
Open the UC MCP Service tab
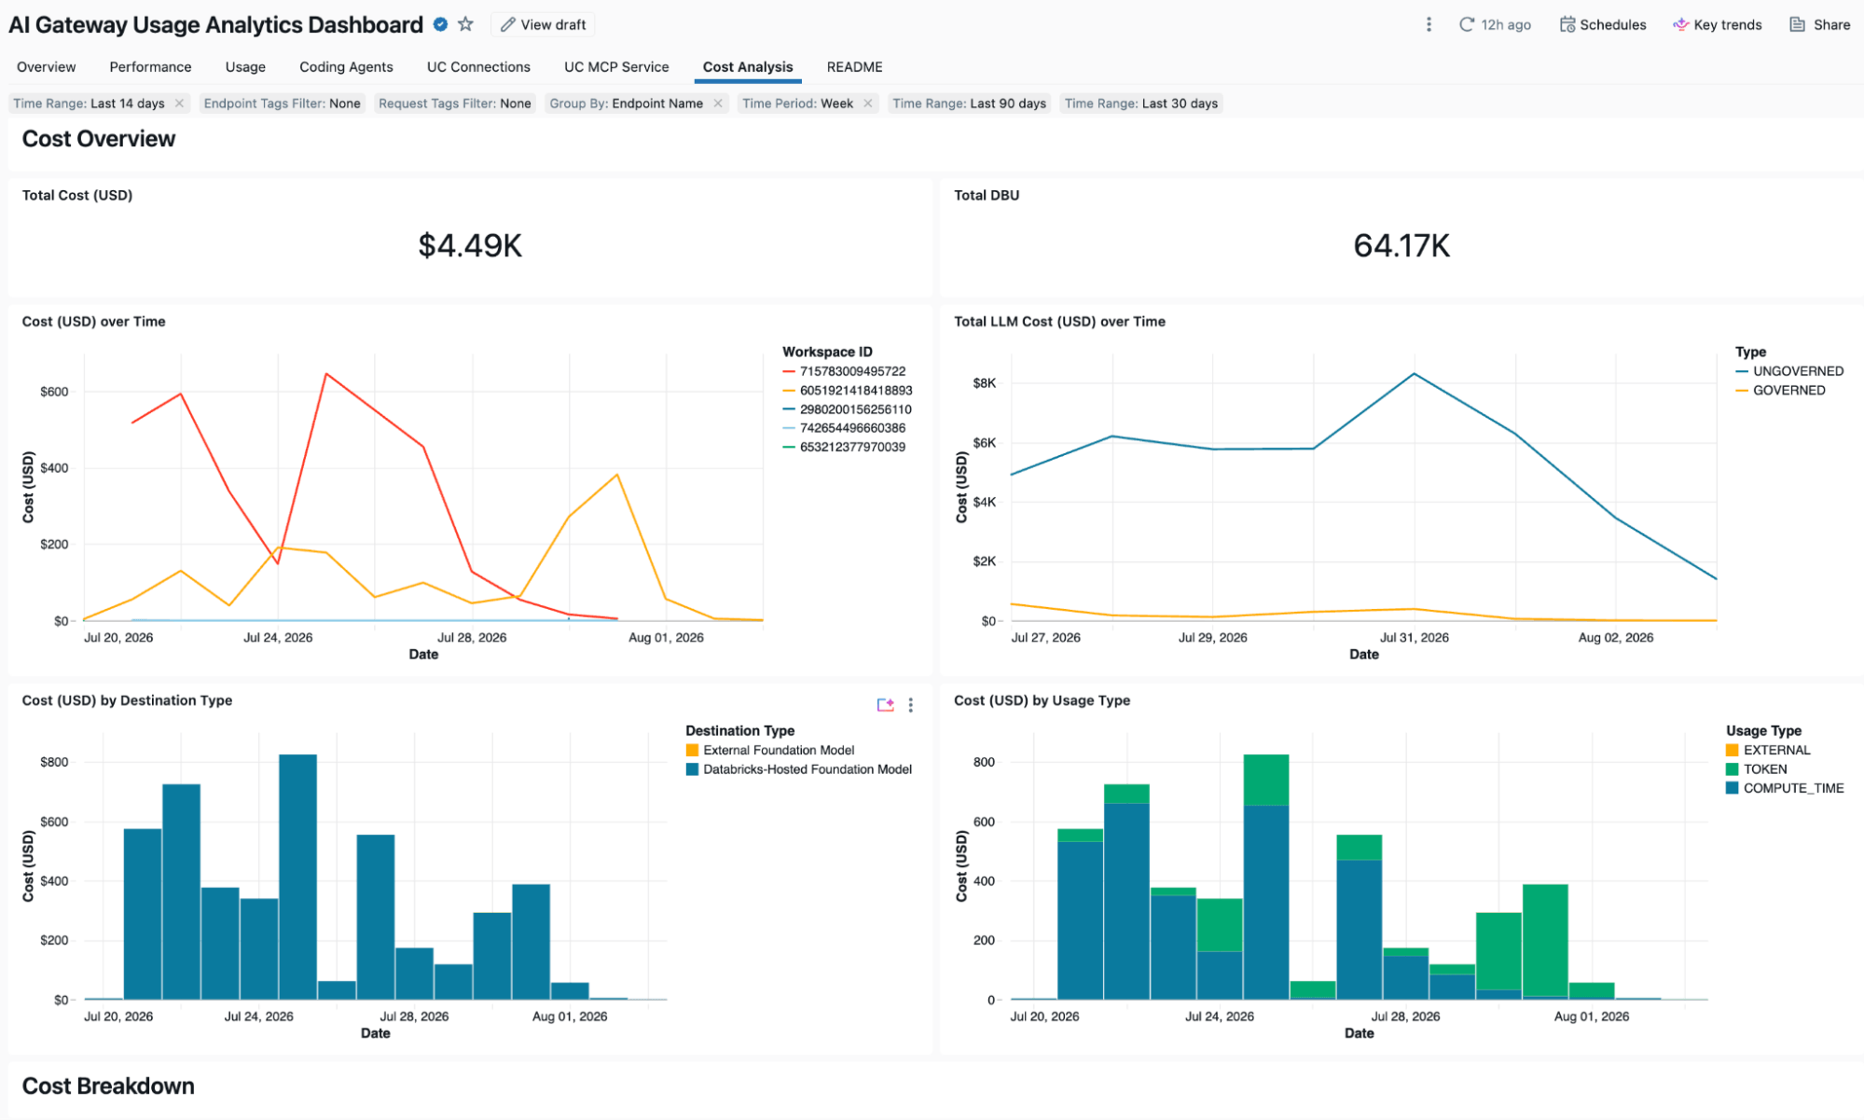pyautogui.click(x=616, y=67)
